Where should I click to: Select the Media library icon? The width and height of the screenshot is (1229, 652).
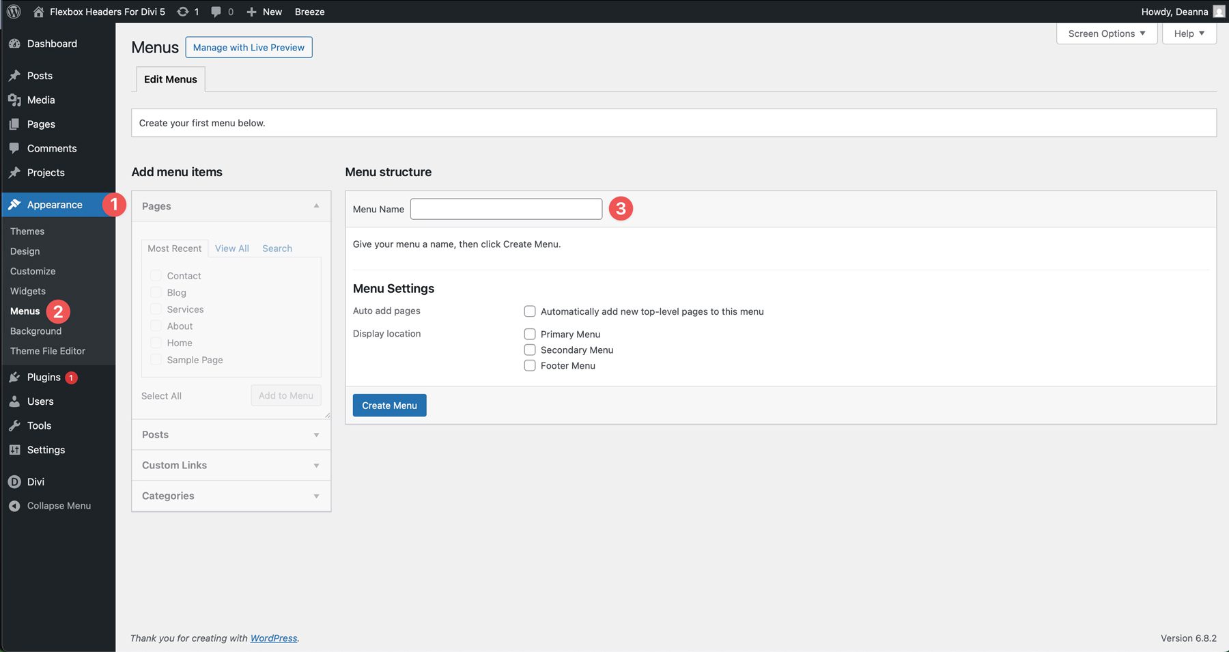[x=15, y=100]
